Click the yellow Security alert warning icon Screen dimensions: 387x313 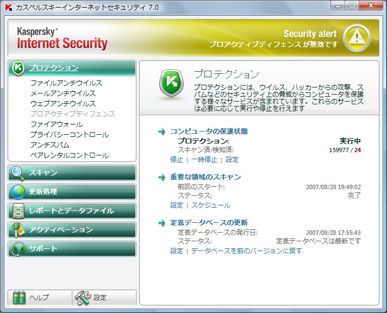tap(357, 37)
